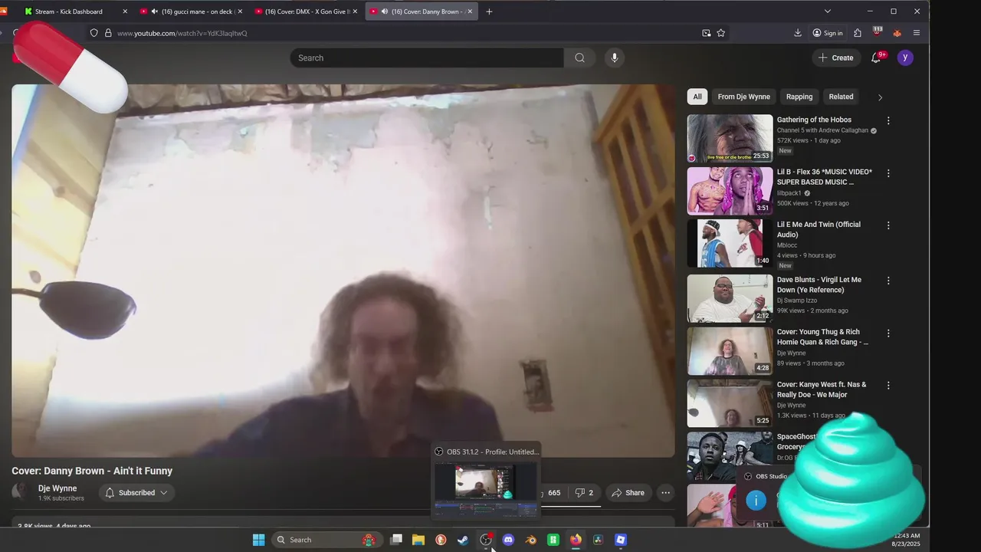Click the Windows taskbar search box

(x=326, y=540)
